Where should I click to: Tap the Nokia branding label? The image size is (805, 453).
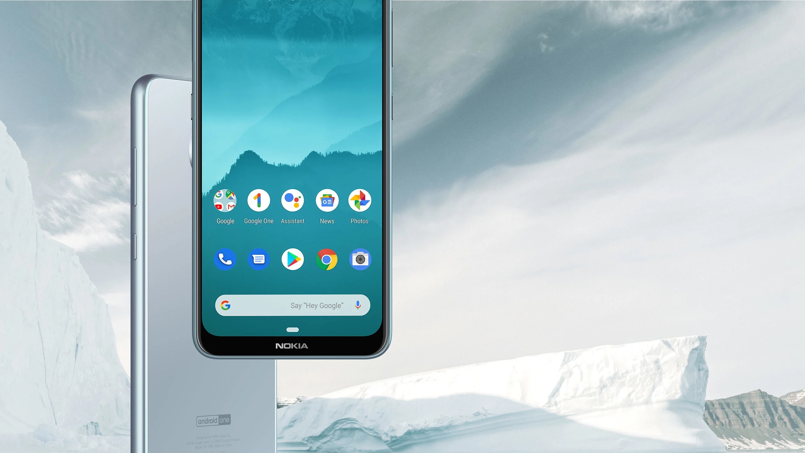(x=291, y=346)
